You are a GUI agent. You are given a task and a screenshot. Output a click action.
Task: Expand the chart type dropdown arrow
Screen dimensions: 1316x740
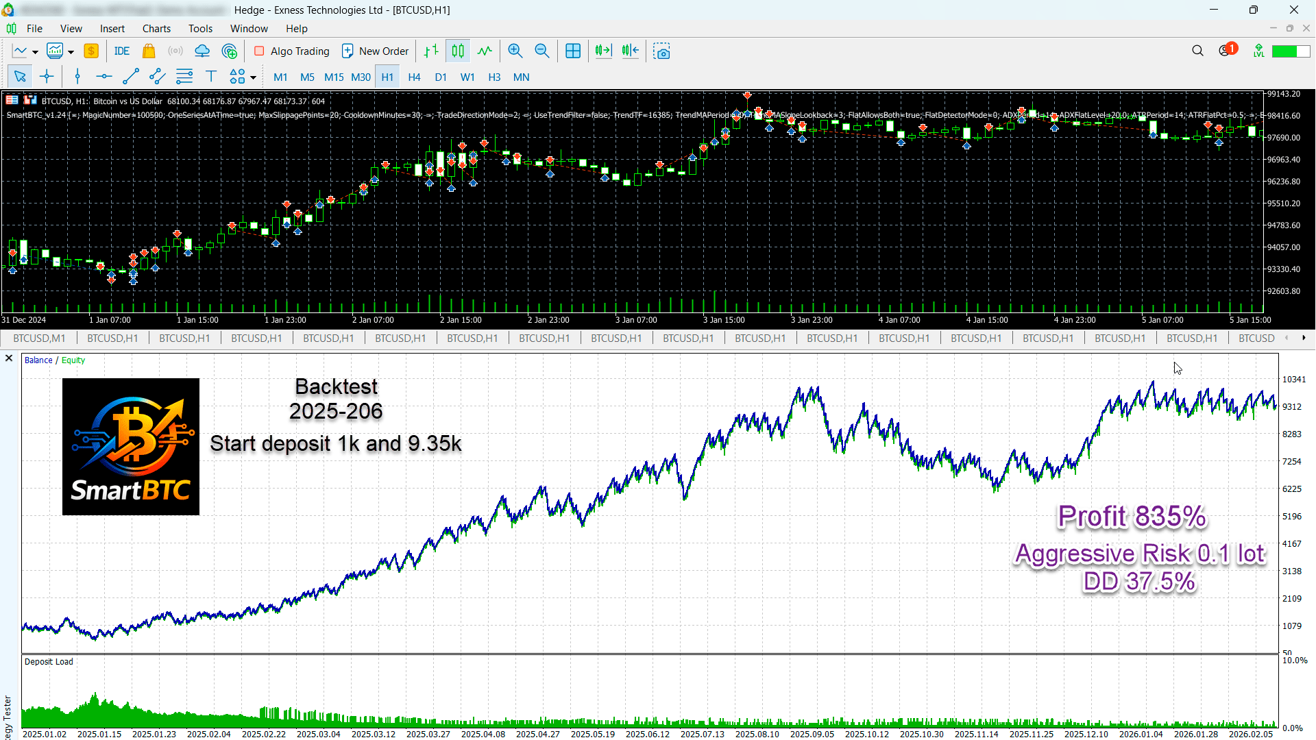pyautogui.click(x=35, y=52)
